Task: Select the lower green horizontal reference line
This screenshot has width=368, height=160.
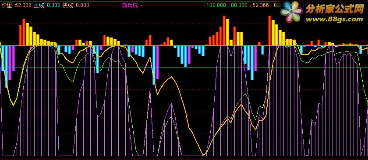Action: (184, 68)
